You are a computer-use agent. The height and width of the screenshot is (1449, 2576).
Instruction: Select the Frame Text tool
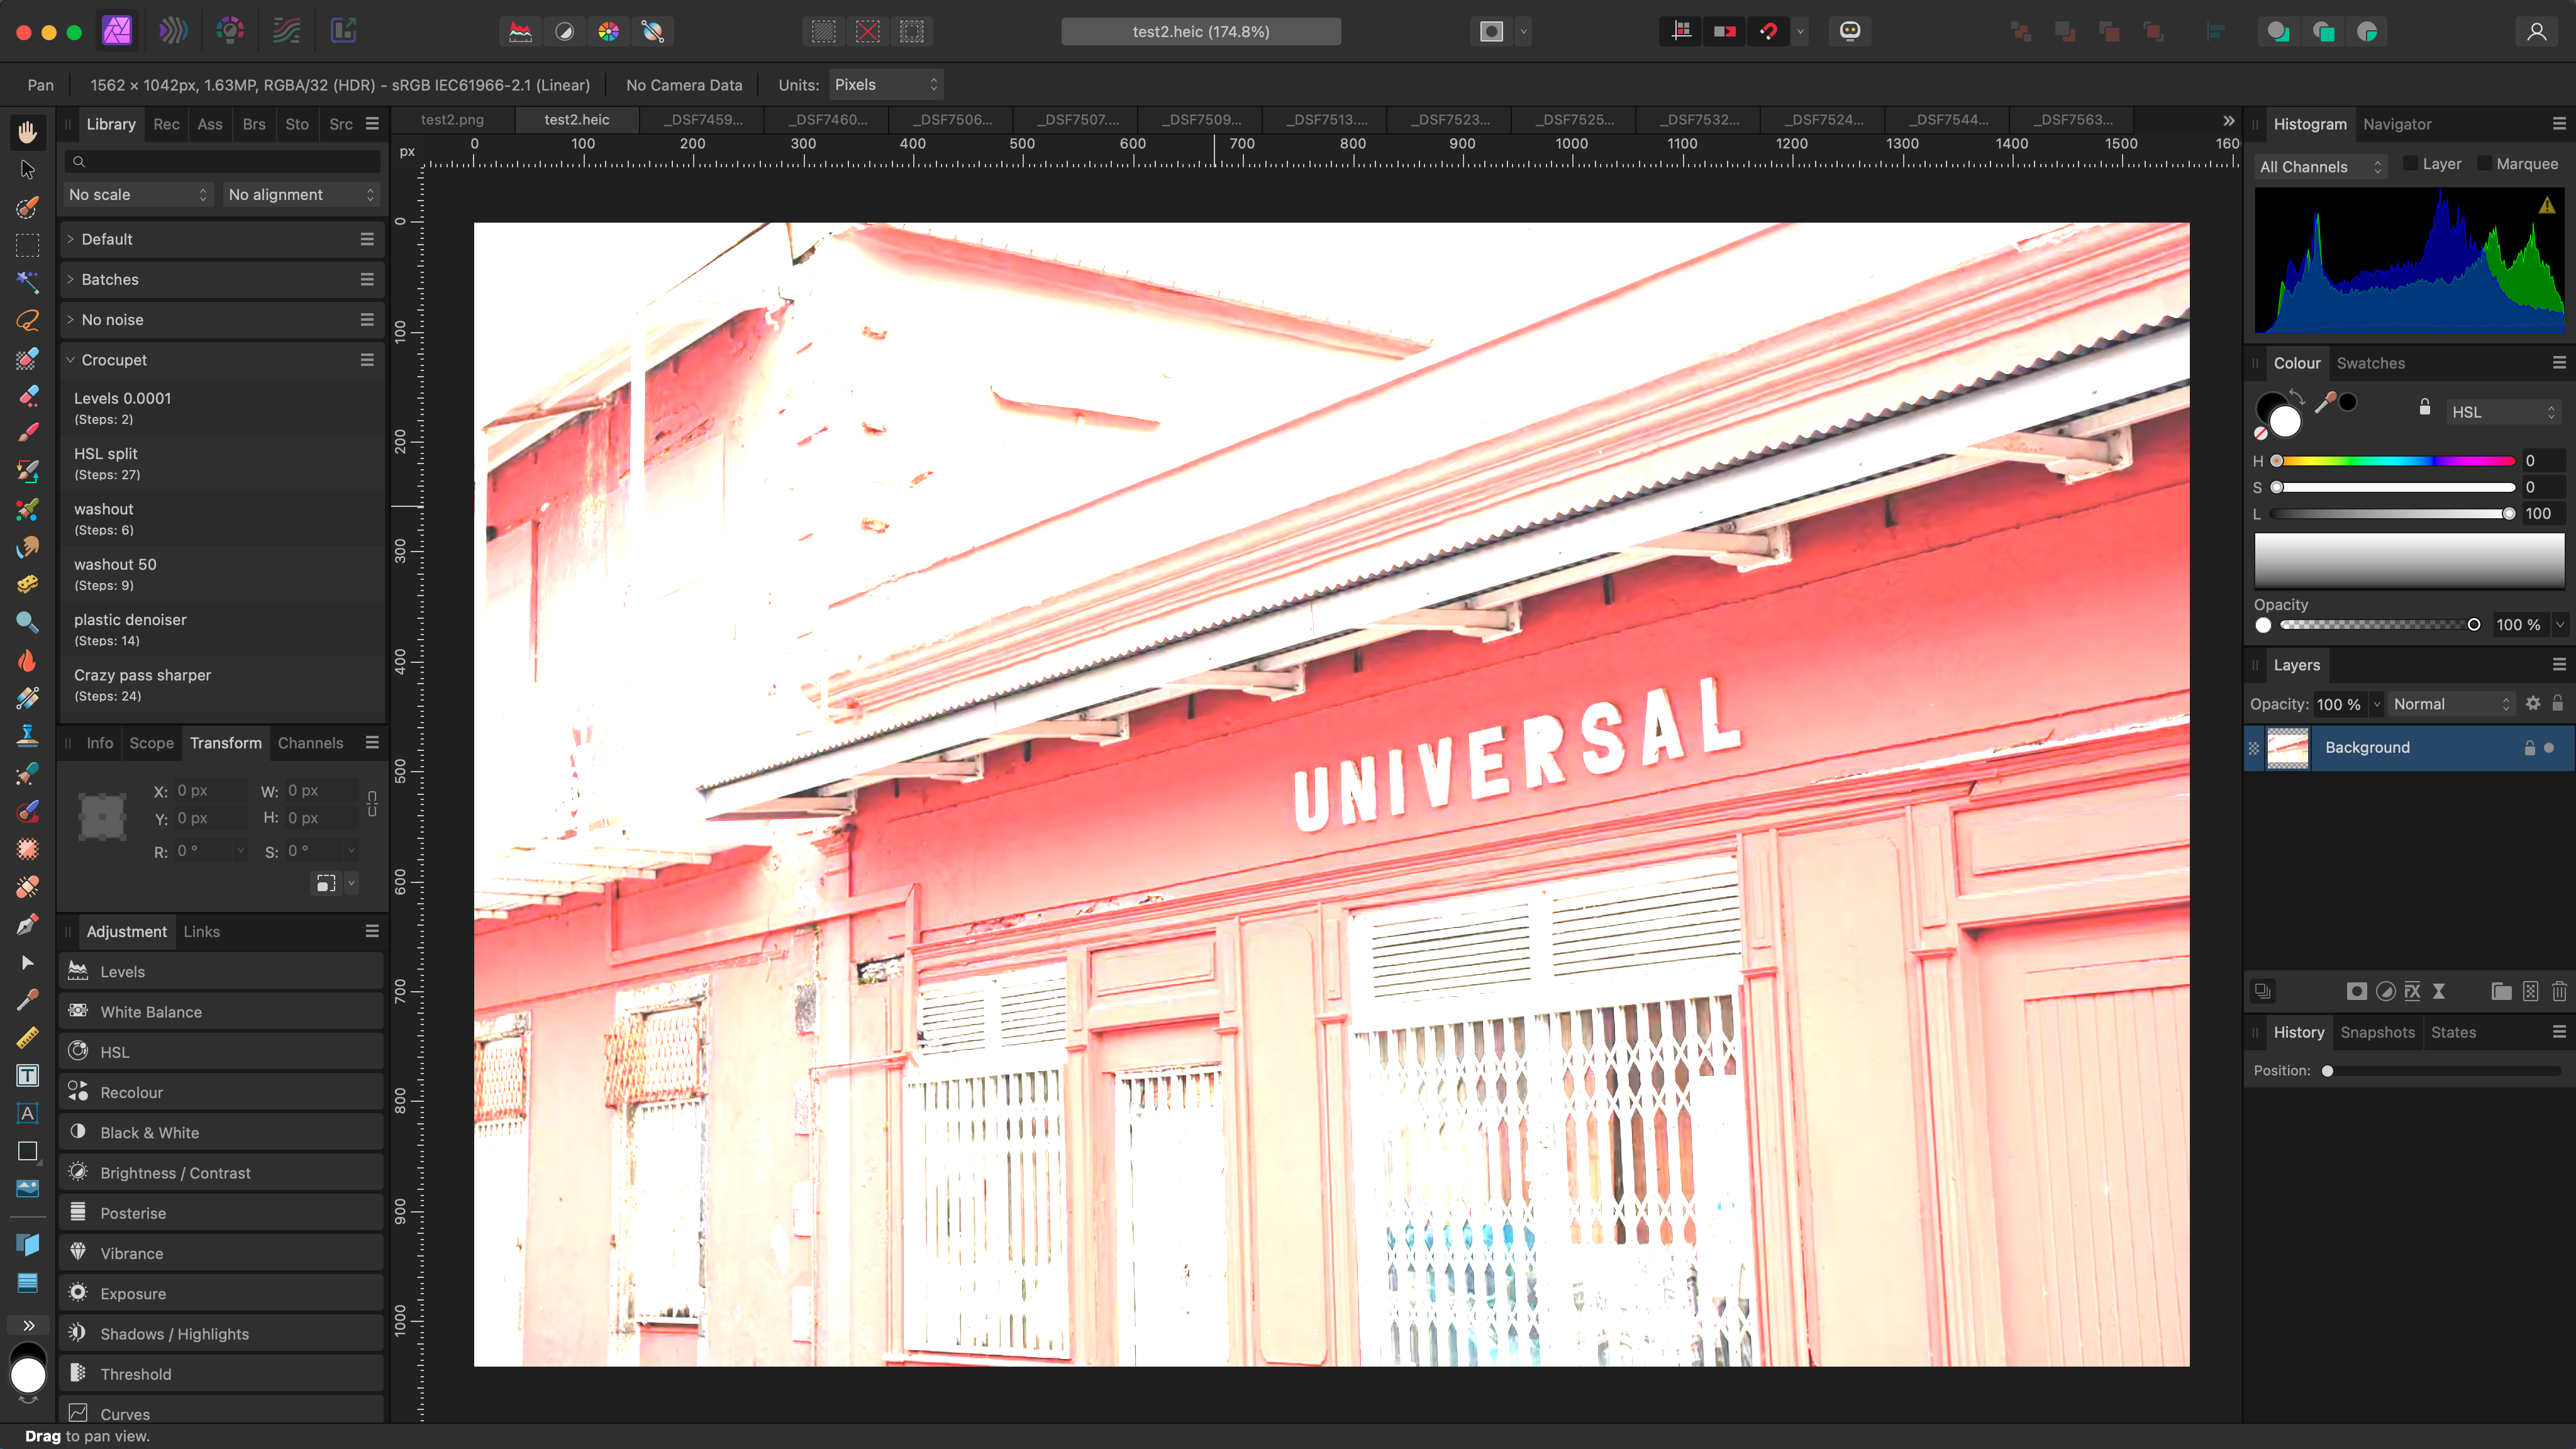click(28, 1075)
